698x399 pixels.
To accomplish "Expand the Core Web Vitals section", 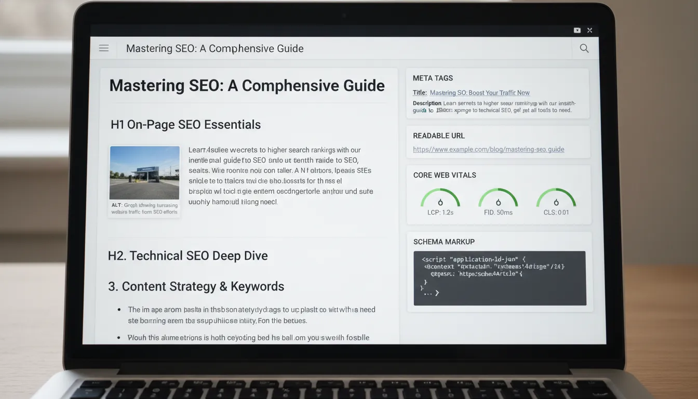I will (445, 175).
